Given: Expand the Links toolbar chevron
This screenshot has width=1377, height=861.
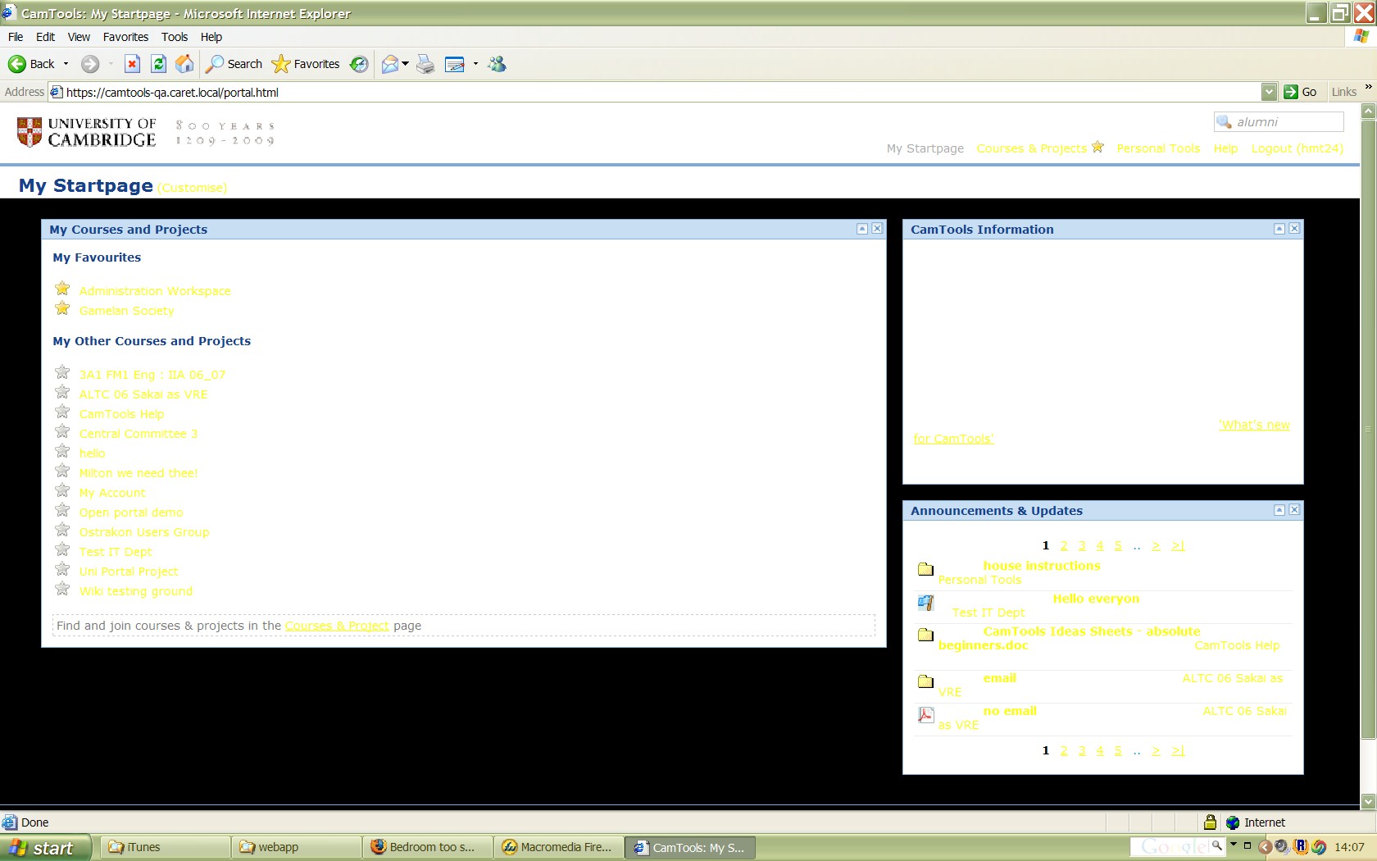Looking at the screenshot, I should [x=1368, y=87].
